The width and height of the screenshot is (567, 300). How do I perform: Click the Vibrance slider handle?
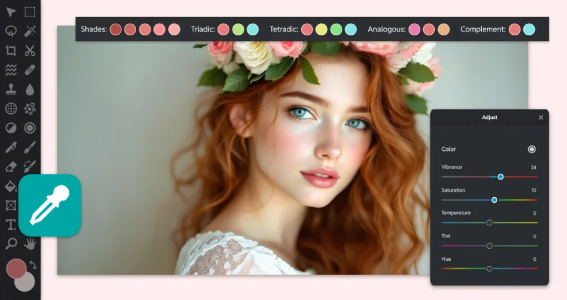click(501, 177)
